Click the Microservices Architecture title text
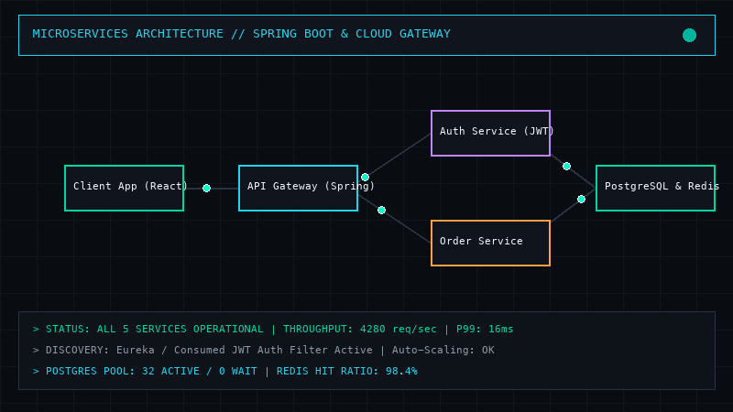Image resolution: width=733 pixels, height=412 pixels. pyautogui.click(x=241, y=34)
